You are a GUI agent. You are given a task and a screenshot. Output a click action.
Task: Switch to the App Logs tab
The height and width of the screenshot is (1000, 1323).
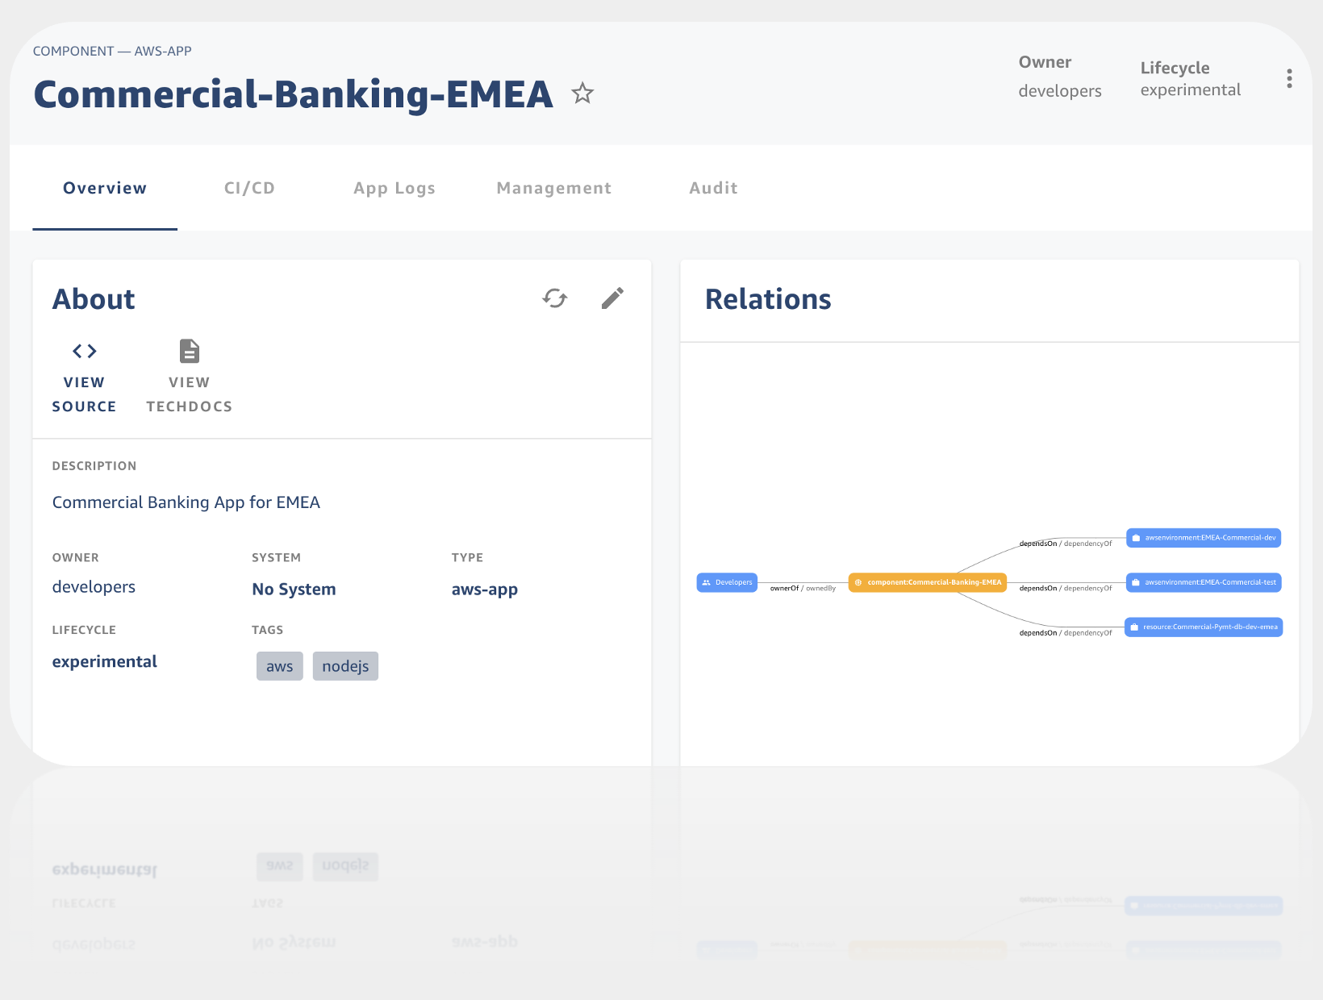click(394, 188)
